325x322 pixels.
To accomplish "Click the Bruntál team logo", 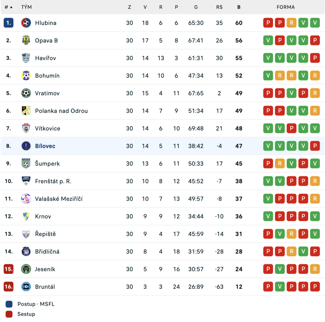I will click(x=26, y=287).
